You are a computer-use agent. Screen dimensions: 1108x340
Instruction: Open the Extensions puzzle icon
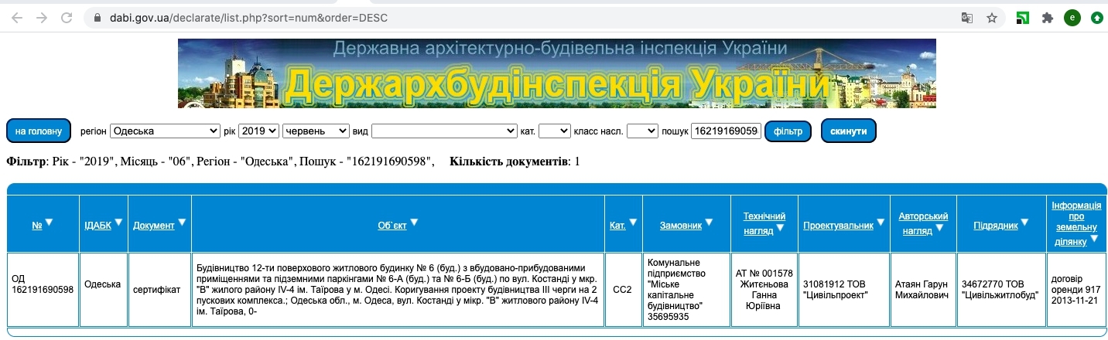pyautogui.click(x=1048, y=17)
